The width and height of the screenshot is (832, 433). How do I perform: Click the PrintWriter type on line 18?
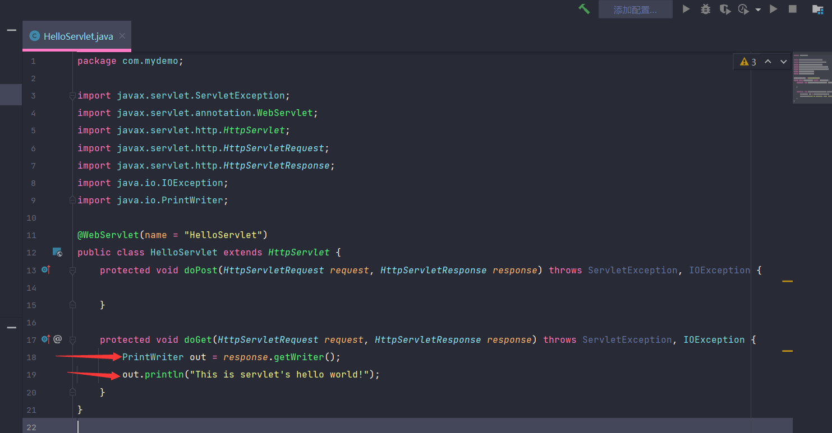click(x=153, y=357)
